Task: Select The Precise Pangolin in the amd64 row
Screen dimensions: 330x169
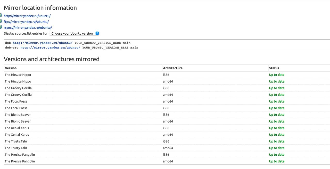Action: (x=20, y=161)
